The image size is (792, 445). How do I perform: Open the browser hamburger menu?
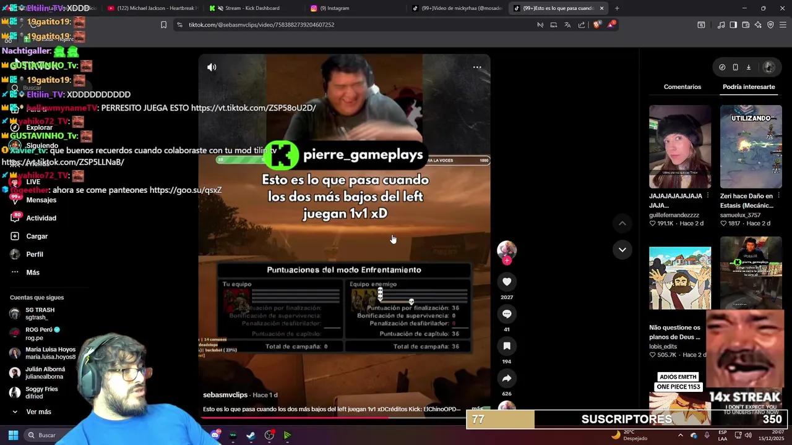coord(783,25)
